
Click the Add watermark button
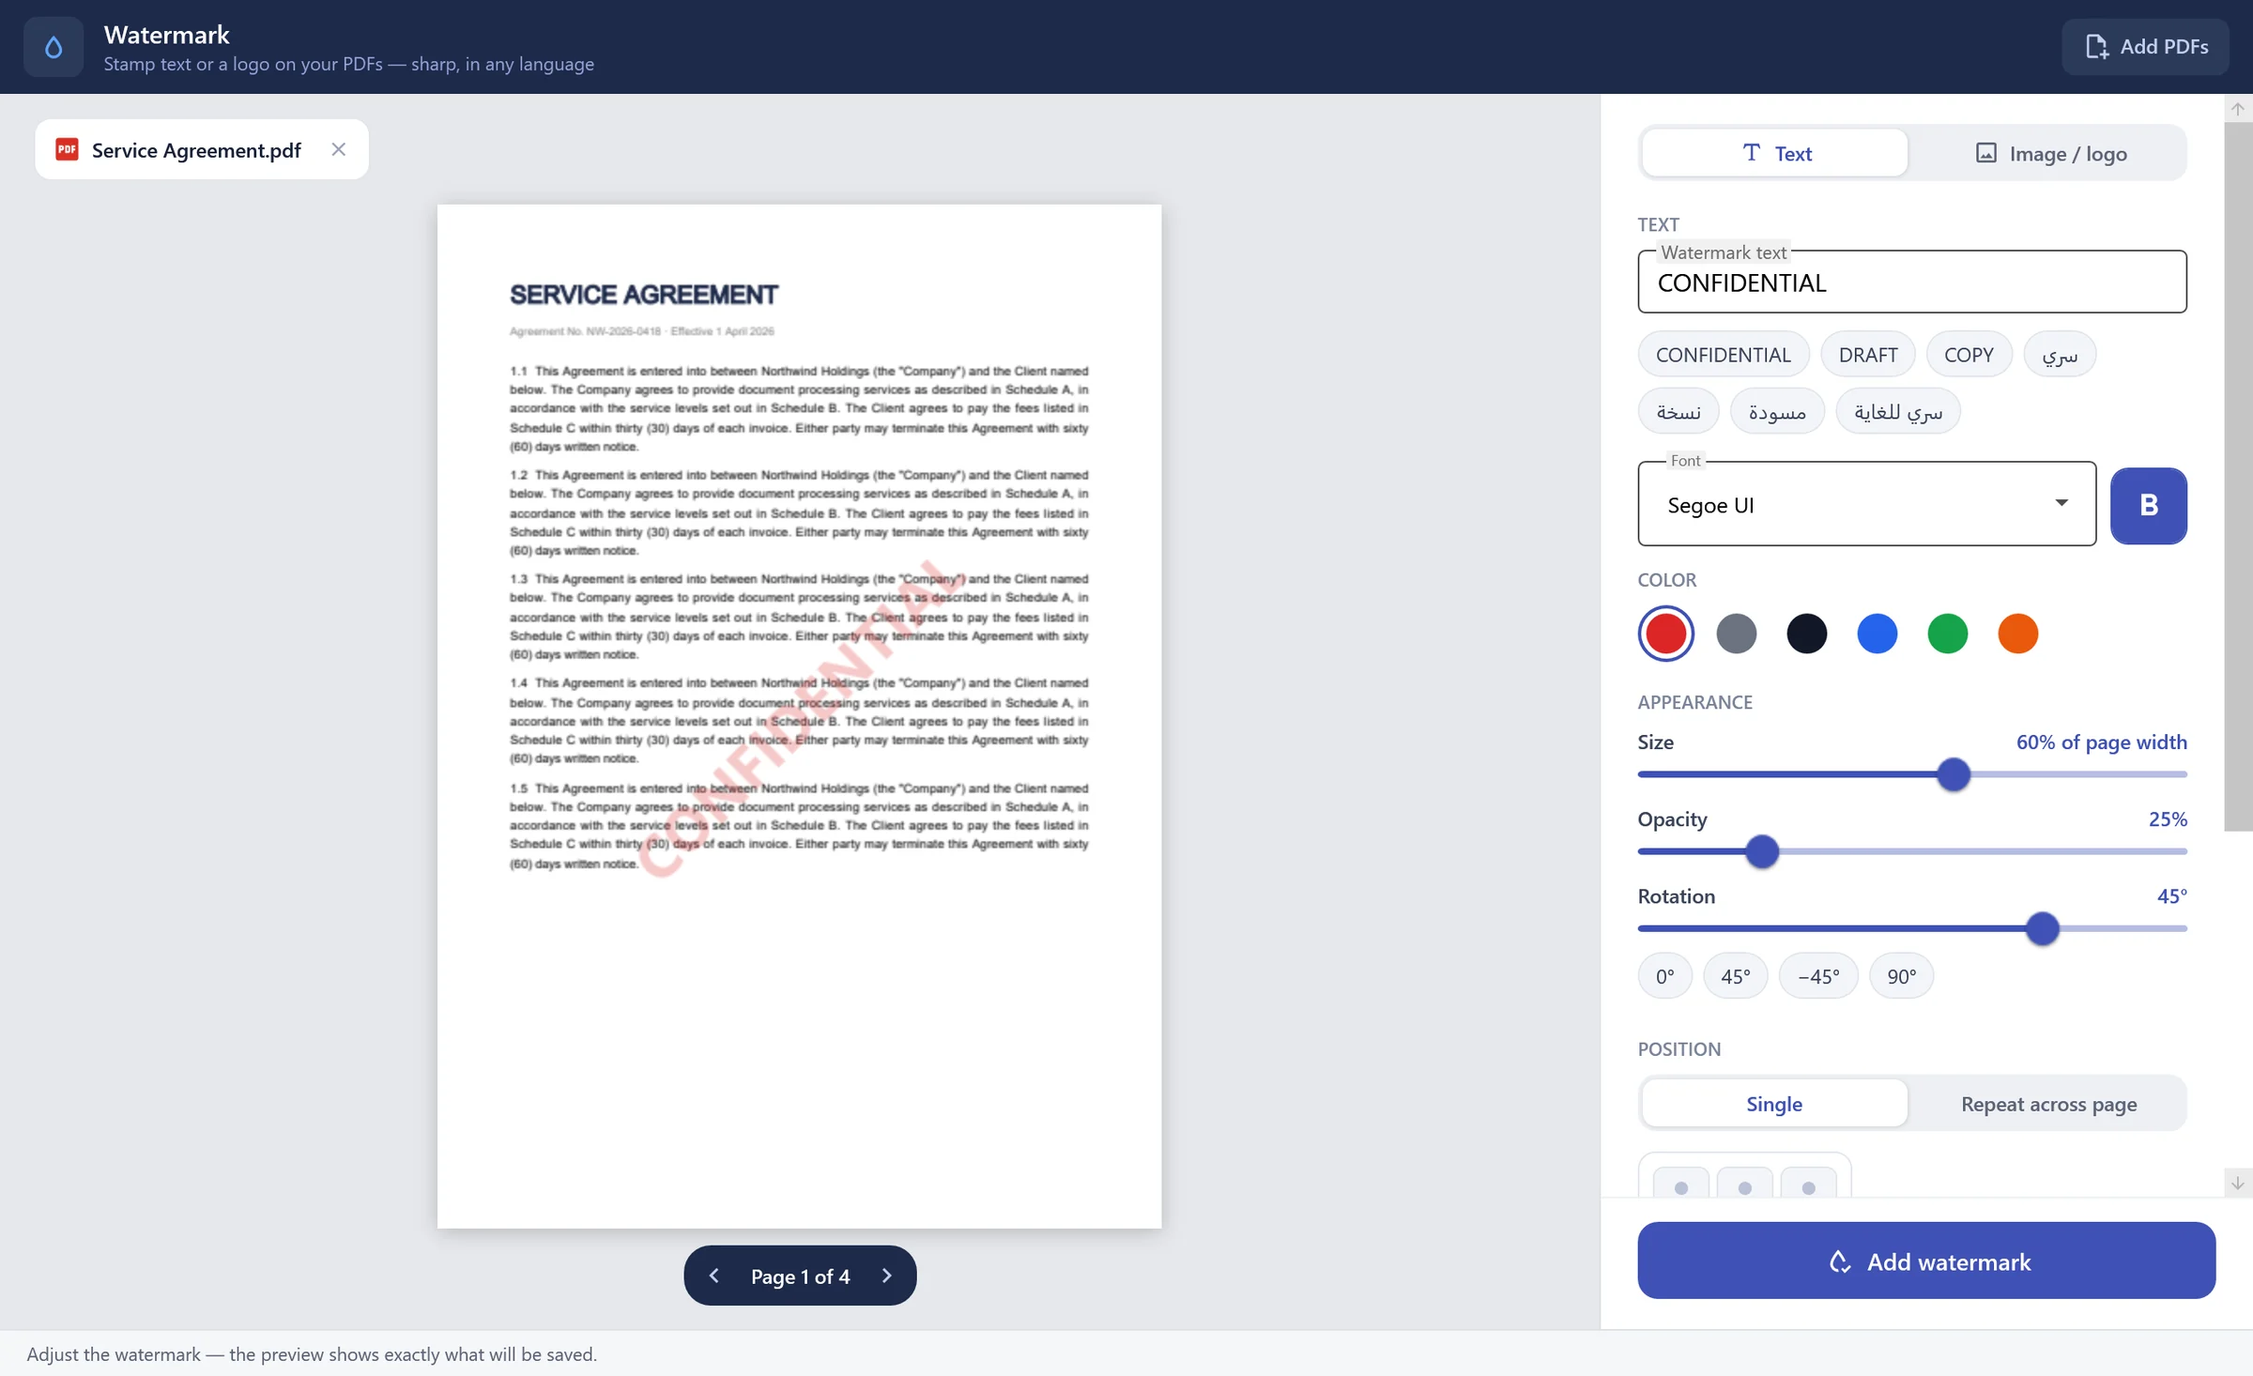[x=1926, y=1261]
